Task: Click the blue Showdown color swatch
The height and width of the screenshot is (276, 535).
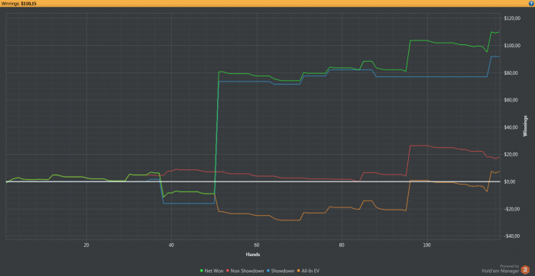Action: [268, 271]
